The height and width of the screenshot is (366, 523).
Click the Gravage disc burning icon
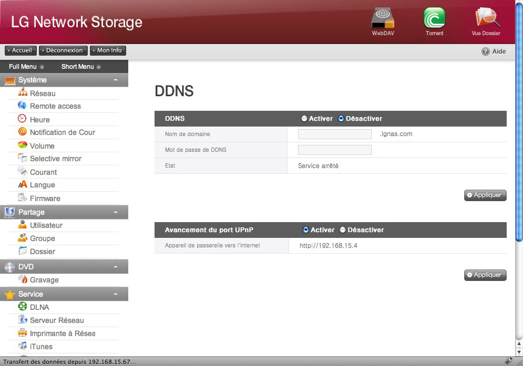point(22,280)
